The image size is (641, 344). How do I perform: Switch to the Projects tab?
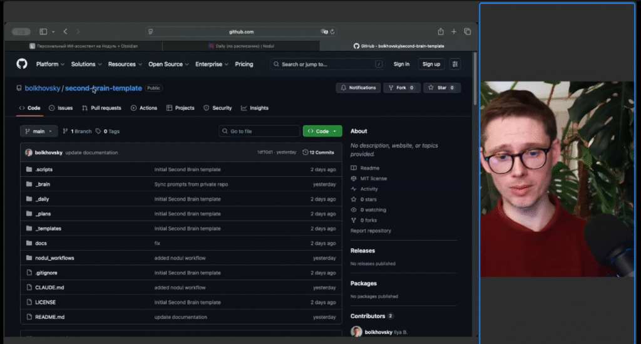[x=180, y=108]
